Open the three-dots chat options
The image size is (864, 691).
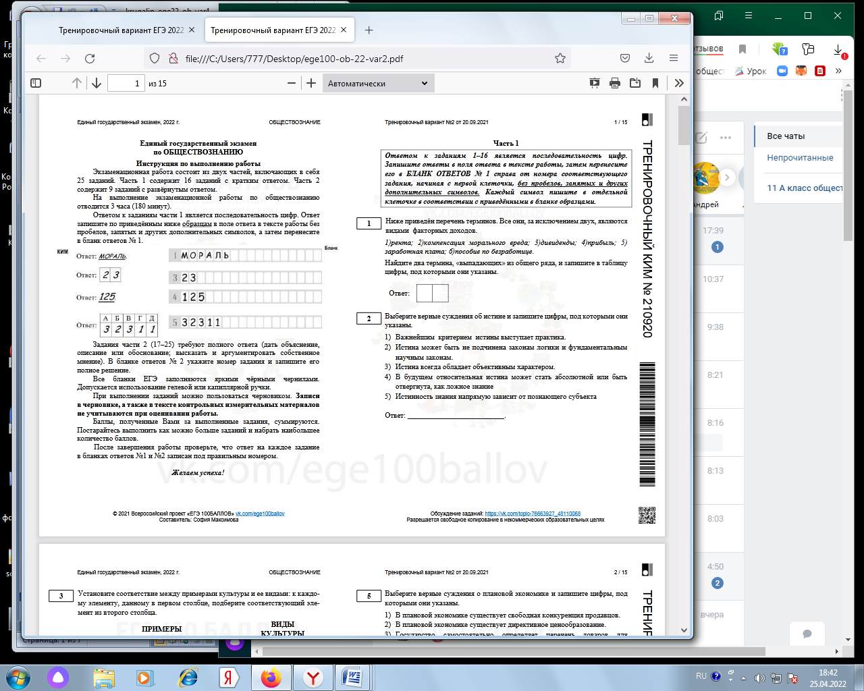point(726,137)
